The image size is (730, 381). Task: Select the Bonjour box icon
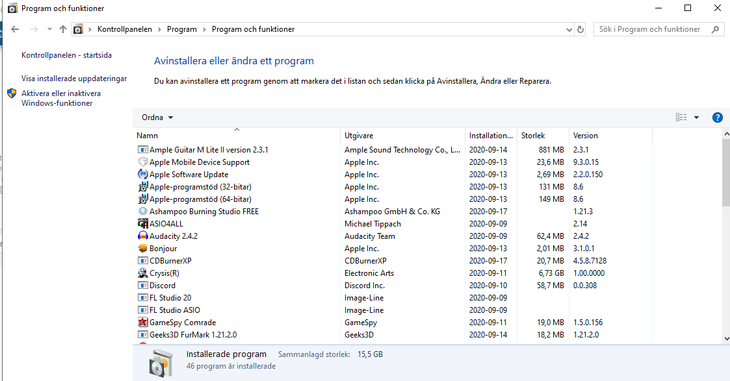point(143,249)
